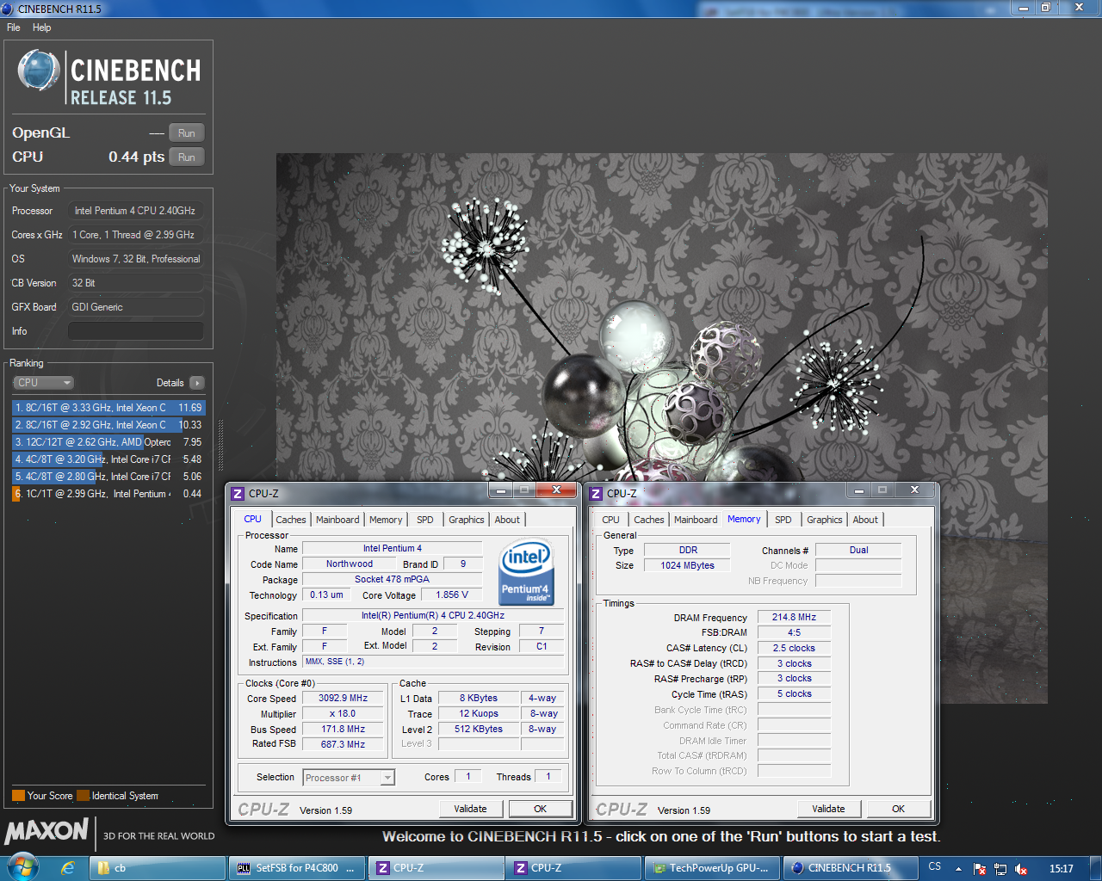Click Validate in left CPU-Z window

(x=470, y=809)
